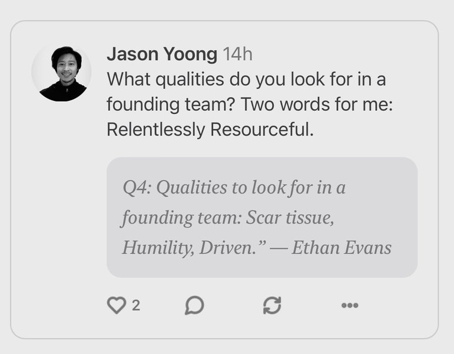Click the name Ethan Evans in the quote

pyautogui.click(x=342, y=247)
